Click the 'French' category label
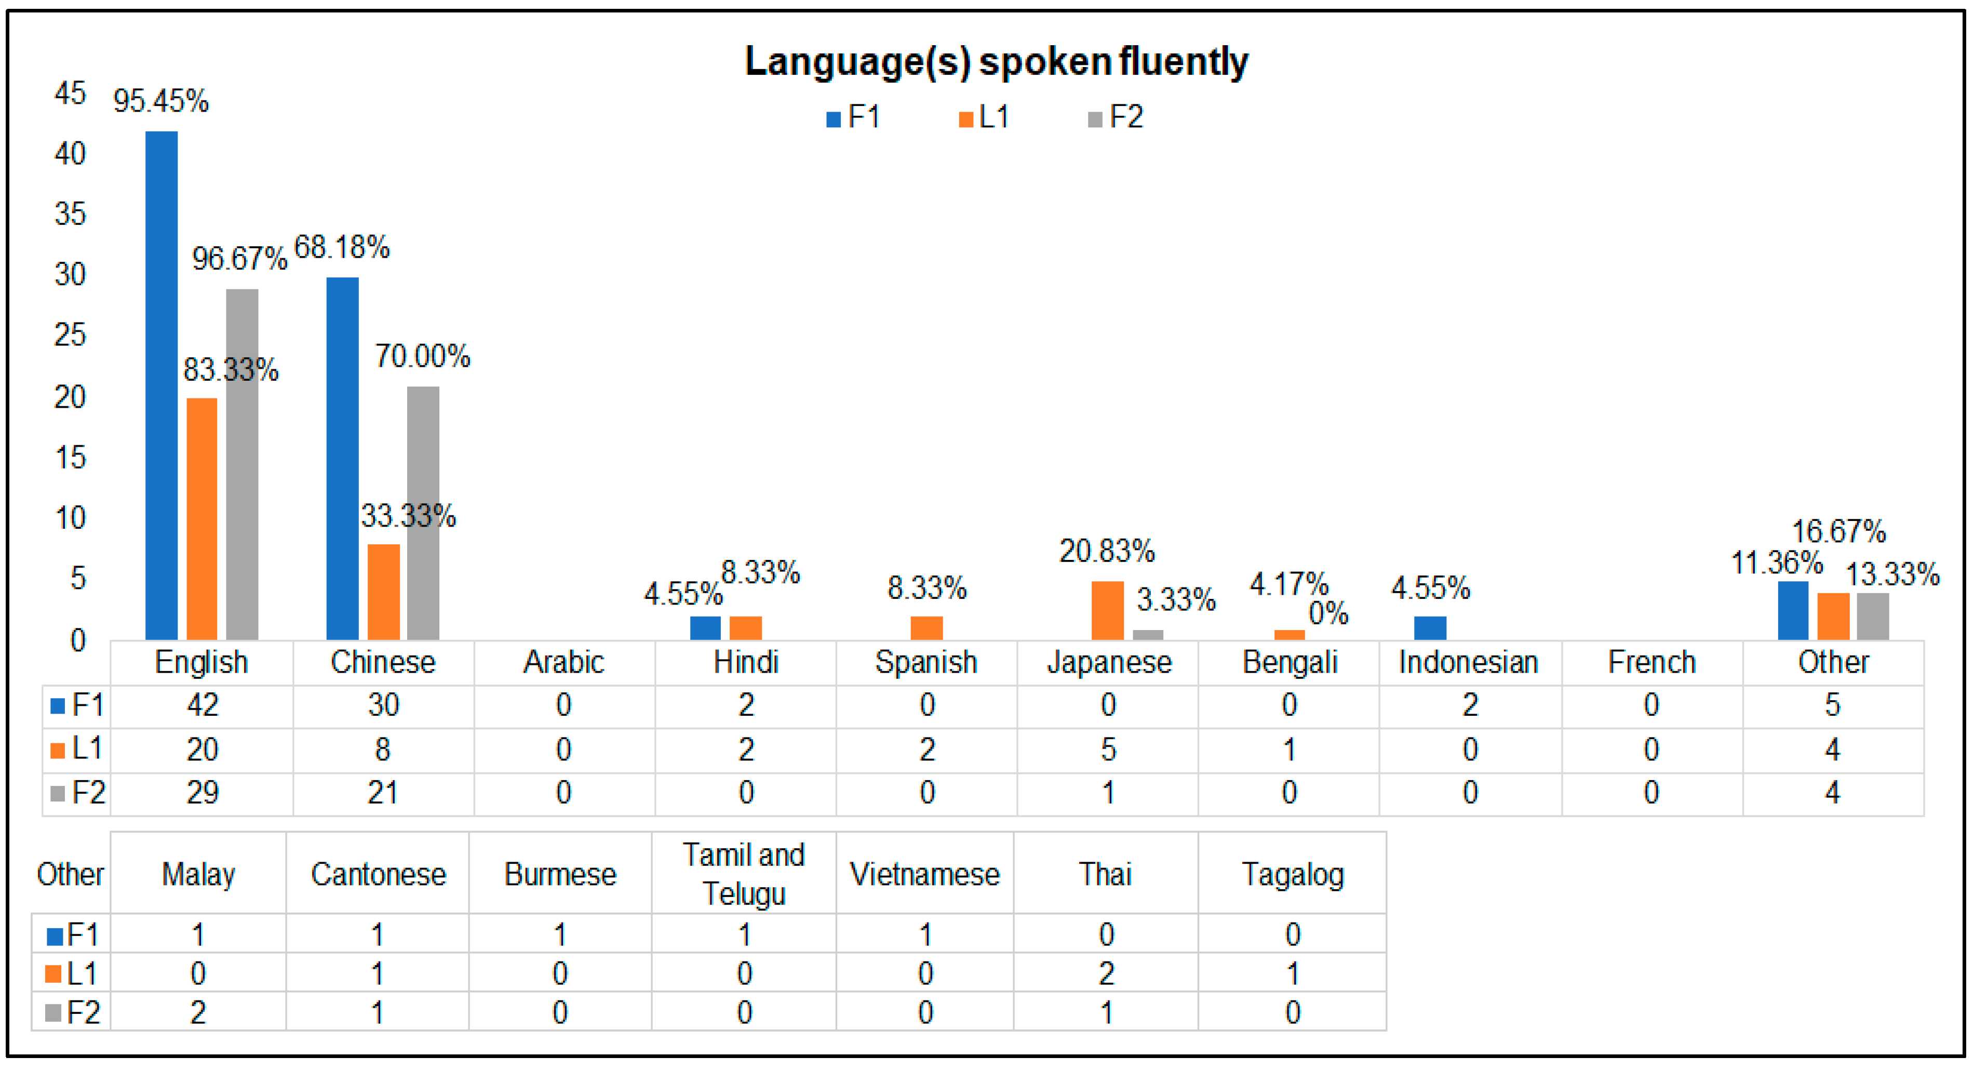1974x1070 pixels. click(x=1651, y=662)
